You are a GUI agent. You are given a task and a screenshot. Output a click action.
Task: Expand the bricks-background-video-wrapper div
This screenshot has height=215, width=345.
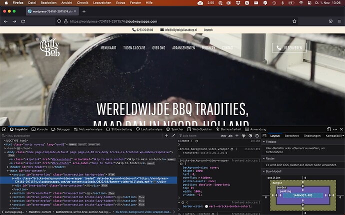[13, 178]
